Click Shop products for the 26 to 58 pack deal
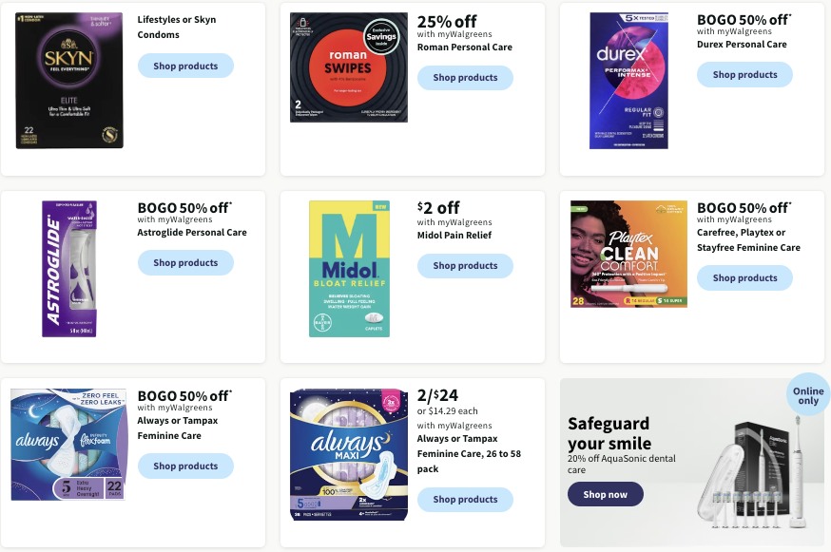The height and width of the screenshot is (552, 831). point(465,499)
